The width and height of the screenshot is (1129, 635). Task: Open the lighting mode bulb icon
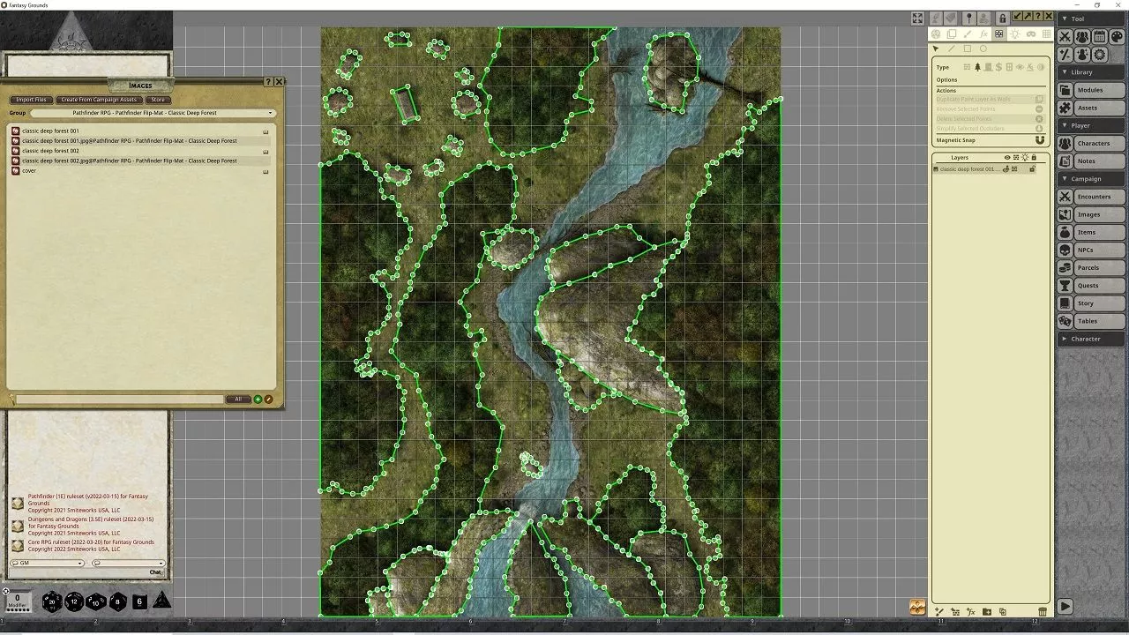point(1015,34)
